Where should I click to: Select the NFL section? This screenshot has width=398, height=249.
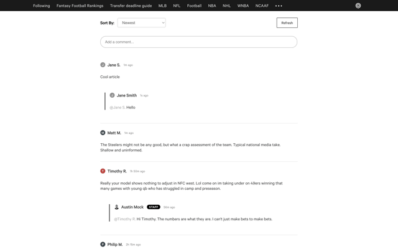(177, 6)
